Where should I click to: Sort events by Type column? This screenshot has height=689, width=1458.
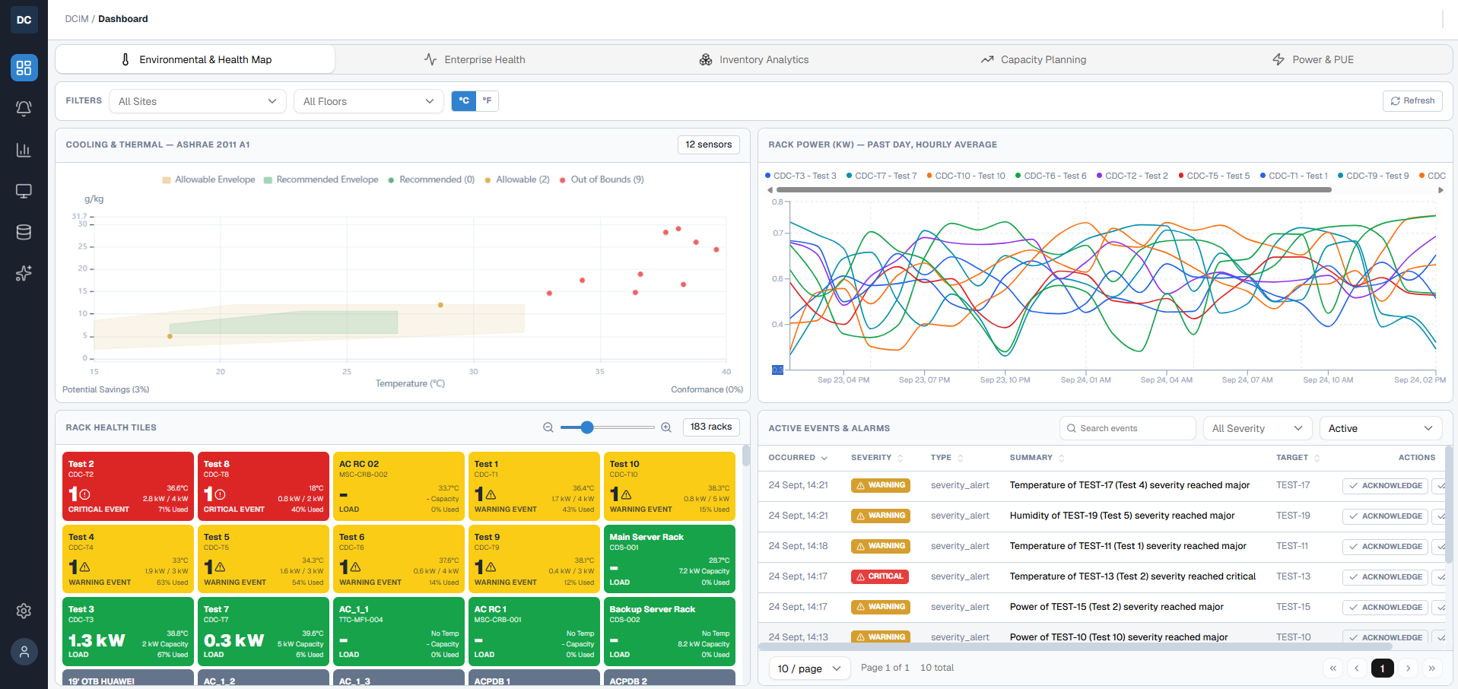(x=947, y=458)
